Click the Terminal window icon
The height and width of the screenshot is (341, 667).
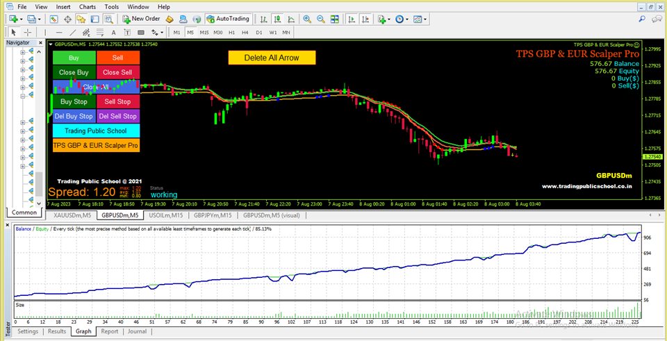[x=94, y=19]
